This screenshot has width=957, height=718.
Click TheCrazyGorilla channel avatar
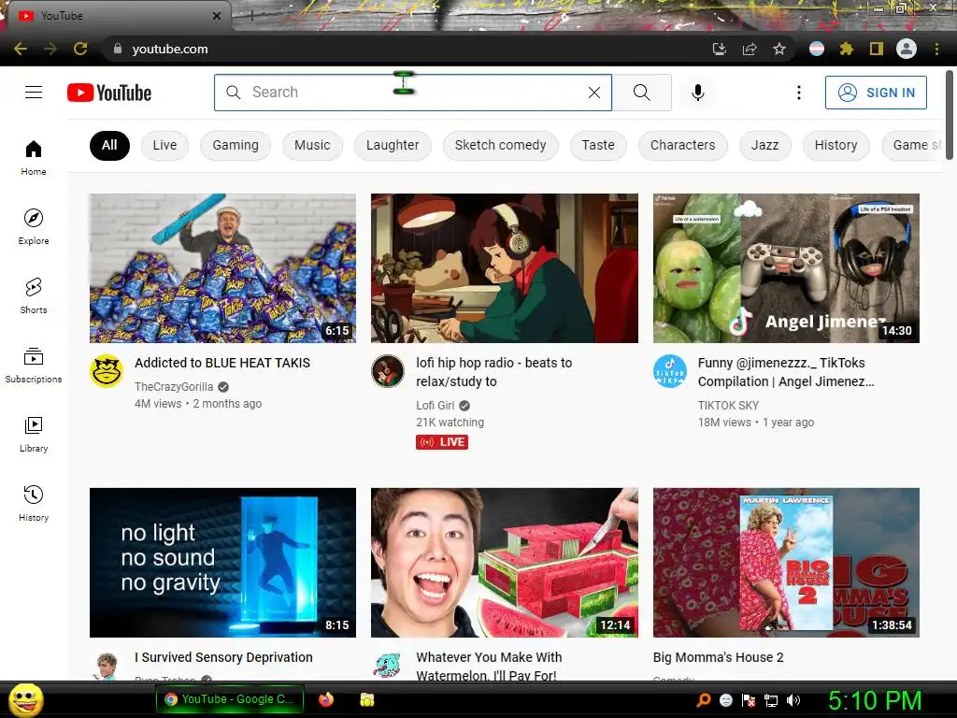[x=107, y=370]
